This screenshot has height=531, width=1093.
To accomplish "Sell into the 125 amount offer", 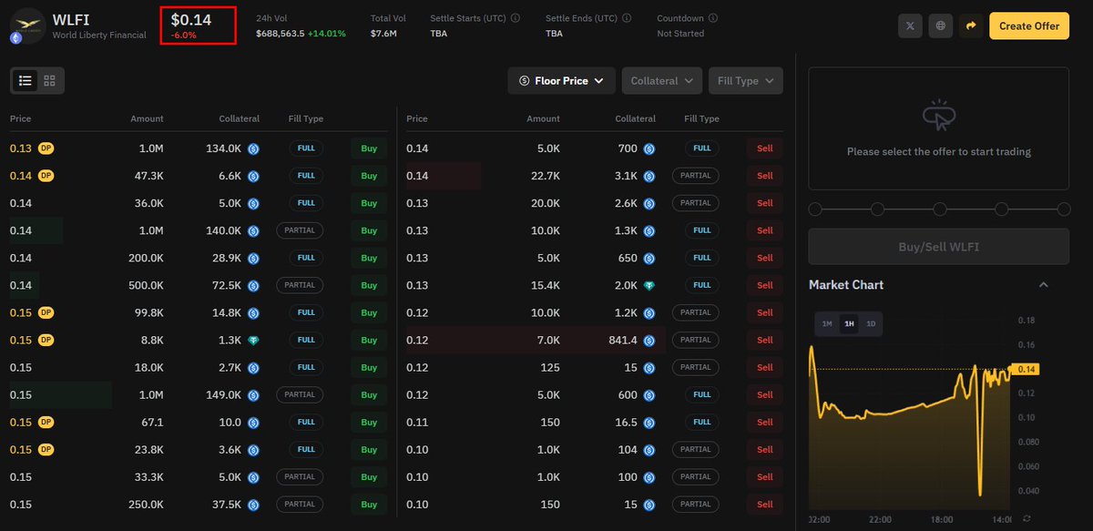I will 764,367.
